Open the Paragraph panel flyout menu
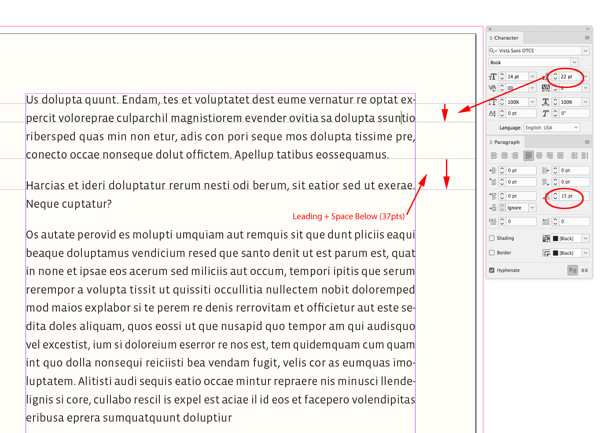 587,142
